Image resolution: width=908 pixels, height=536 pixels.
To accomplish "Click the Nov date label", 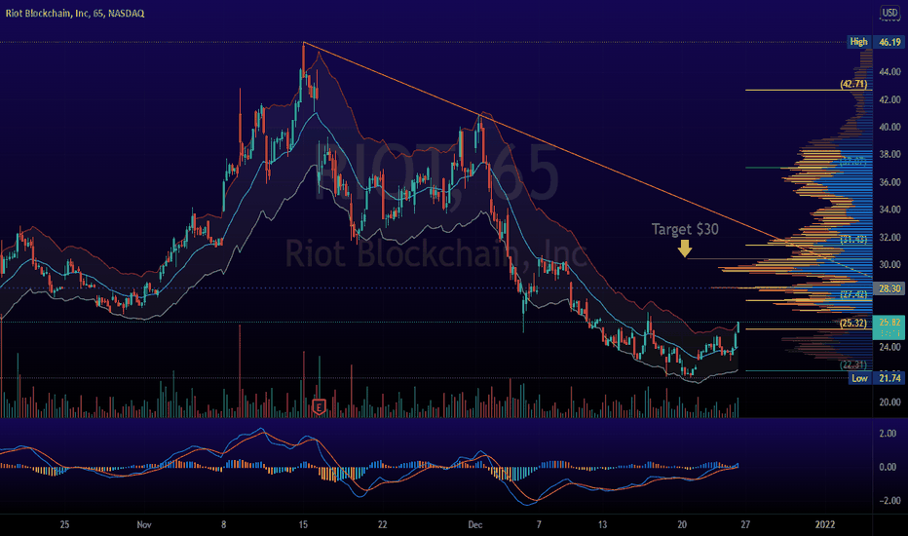I will 144,524.
